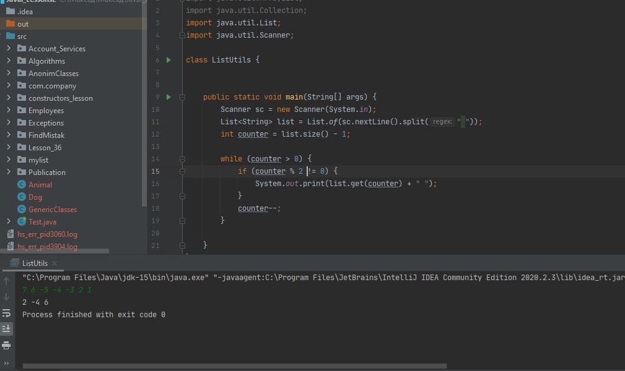Toggle soft-wrap in the console

click(6, 313)
